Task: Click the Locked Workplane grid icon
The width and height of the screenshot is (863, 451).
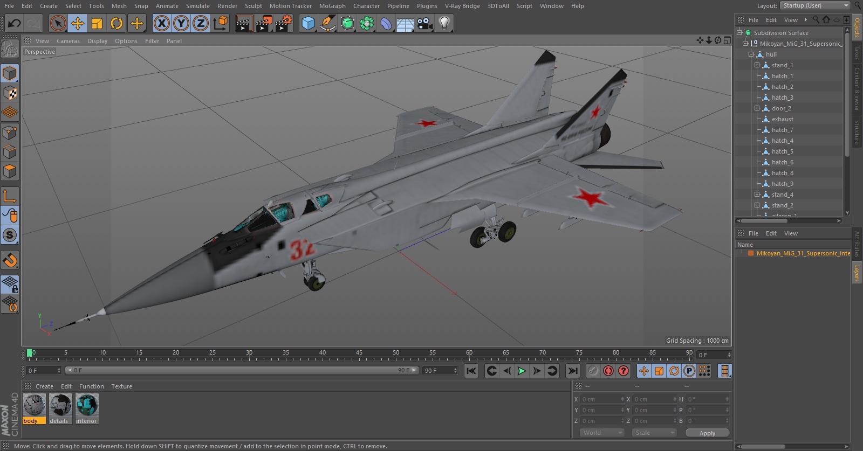Action: point(10,284)
